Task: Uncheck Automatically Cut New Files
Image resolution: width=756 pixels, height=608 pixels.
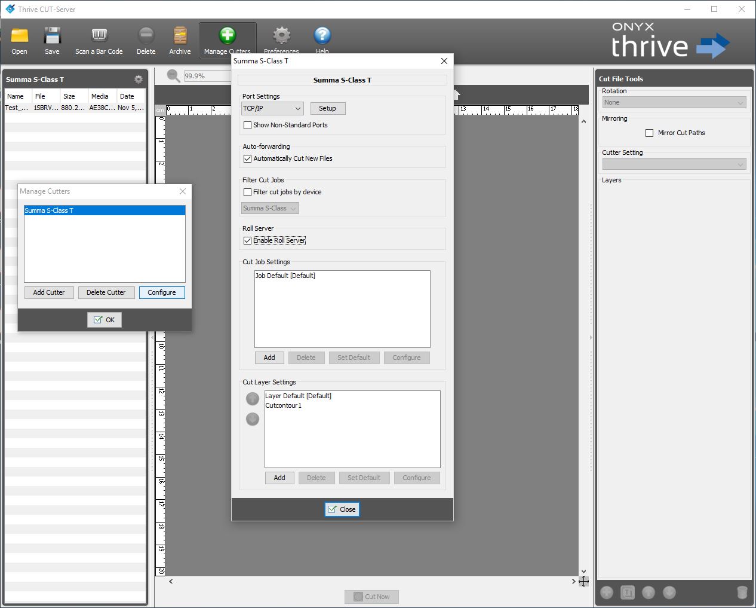Action: click(x=247, y=158)
